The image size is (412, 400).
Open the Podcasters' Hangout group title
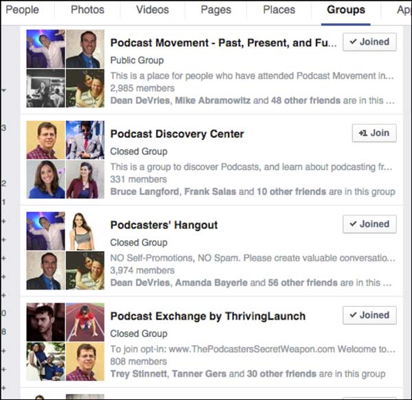pos(164,225)
